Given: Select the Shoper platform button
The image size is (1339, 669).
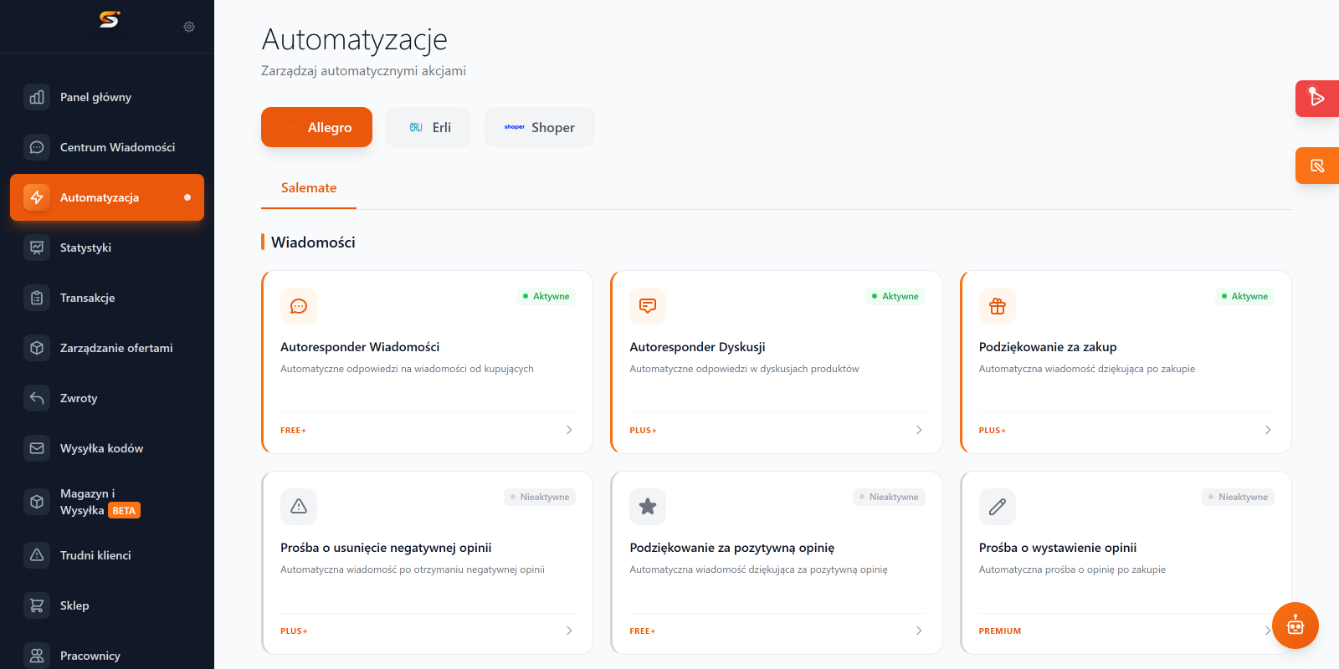Looking at the screenshot, I should click(540, 127).
